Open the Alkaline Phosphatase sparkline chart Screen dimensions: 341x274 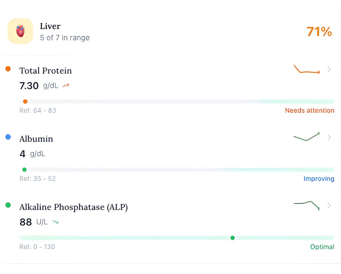click(306, 205)
